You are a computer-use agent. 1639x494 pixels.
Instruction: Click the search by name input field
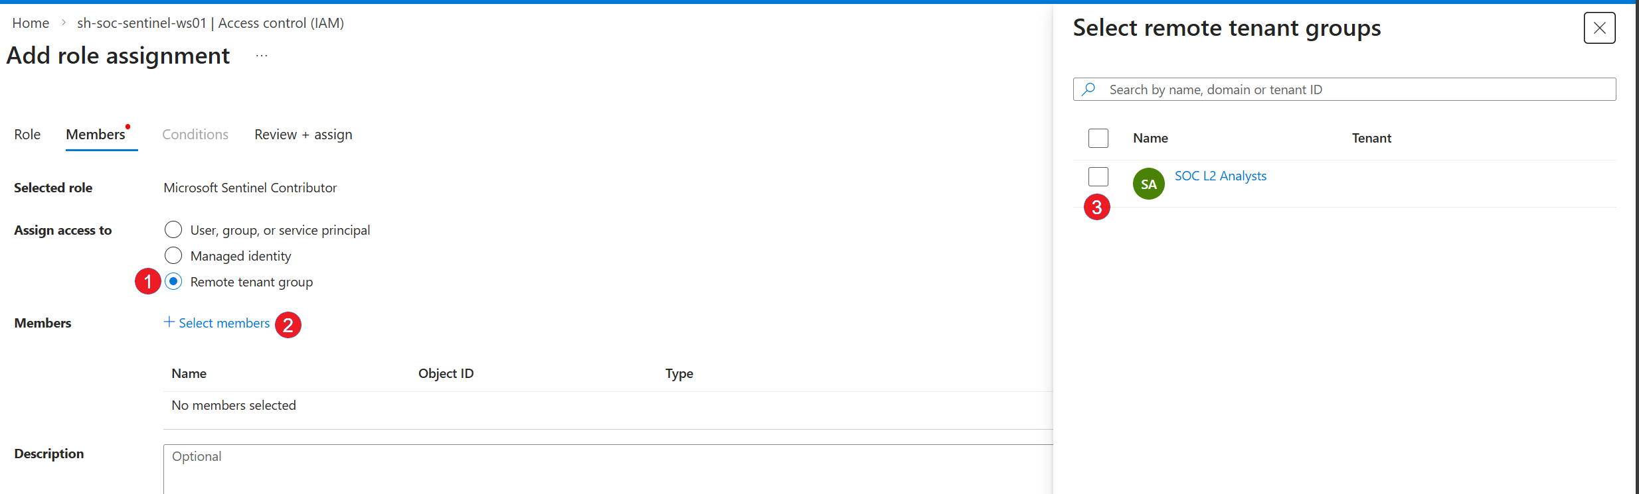coord(1344,90)
